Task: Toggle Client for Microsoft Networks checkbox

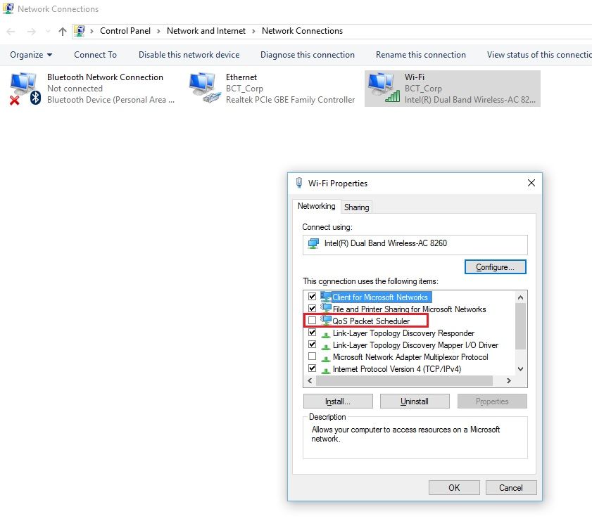Action: 313,296
